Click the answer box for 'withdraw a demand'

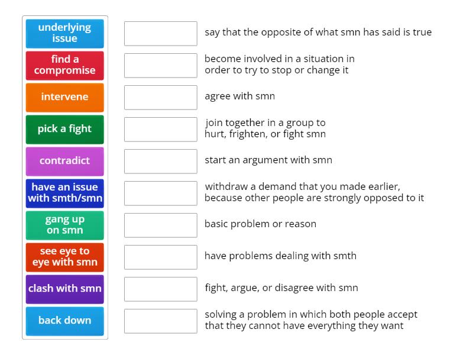pyautogui.click(x=160, y=193)
